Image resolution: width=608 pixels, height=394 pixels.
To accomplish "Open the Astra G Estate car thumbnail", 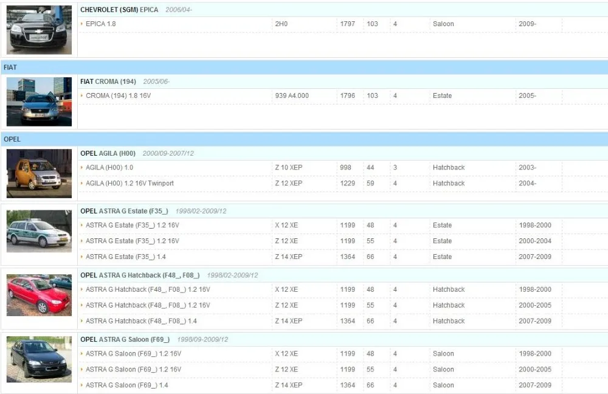I will pos(39,231).
